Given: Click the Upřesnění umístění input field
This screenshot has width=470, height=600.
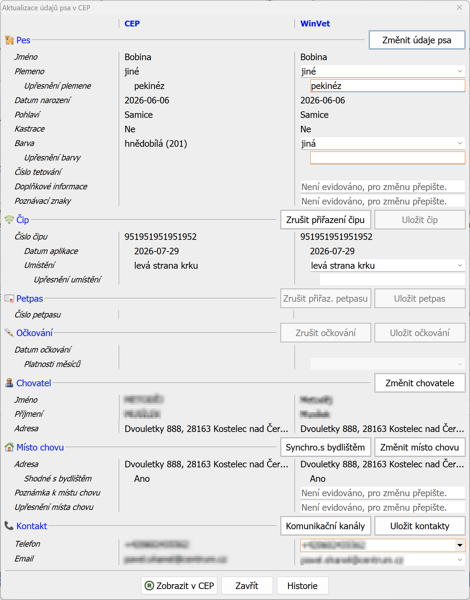Looking at the screenshot, I should tap(392, 280).
